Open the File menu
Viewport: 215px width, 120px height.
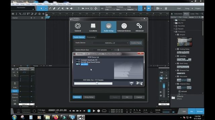coord(13,4)
